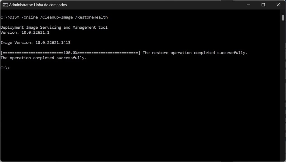Image resolution: width=286 pixels, height=162 pixels.
Task: Click the Image Version: 10.0.22621.1413 text
Action: pyautogui.click(x=35, y=42)
